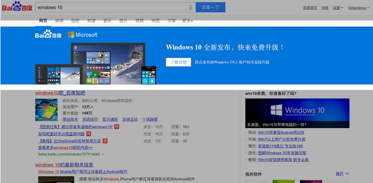Click the search box containing windows 10
The width and height of the screenshot is (373, 183).
tap(115, 7)
